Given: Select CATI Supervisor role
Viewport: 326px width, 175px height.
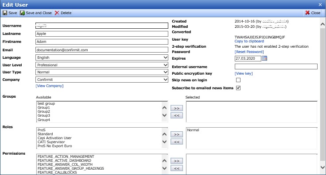Looking at the screenshot, I should click(x=51, y=142).
